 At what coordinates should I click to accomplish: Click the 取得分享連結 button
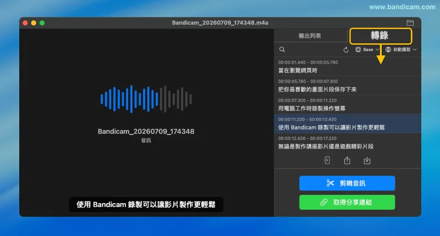(x=347, y=203)
